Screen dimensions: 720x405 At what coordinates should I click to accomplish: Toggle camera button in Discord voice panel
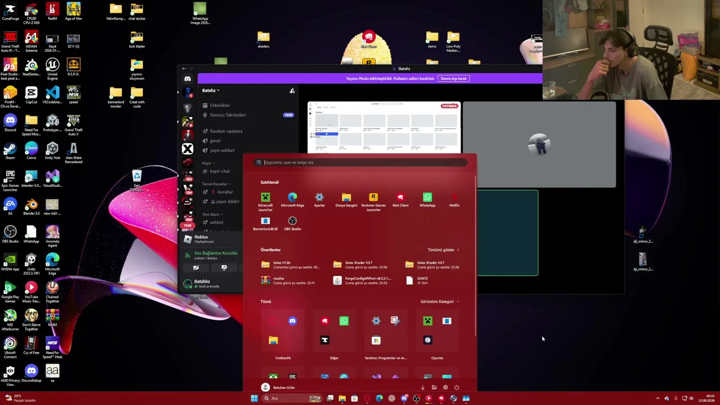(x=196, y=268)
